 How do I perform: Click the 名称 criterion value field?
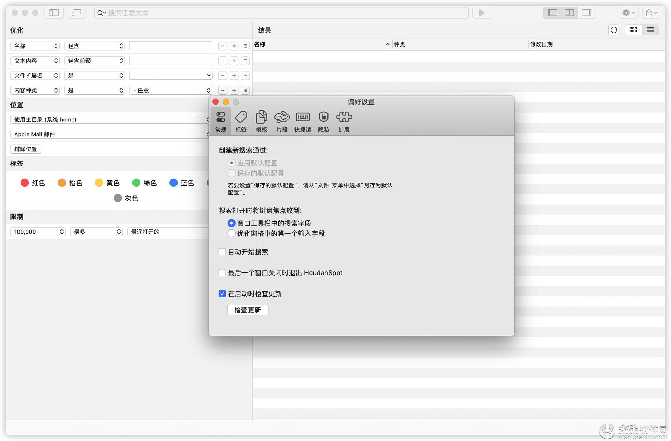(x=171, y=46)
